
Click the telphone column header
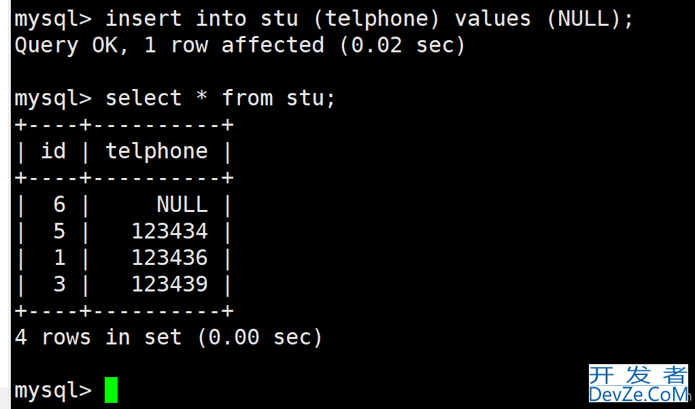click(x=156, y=152)
